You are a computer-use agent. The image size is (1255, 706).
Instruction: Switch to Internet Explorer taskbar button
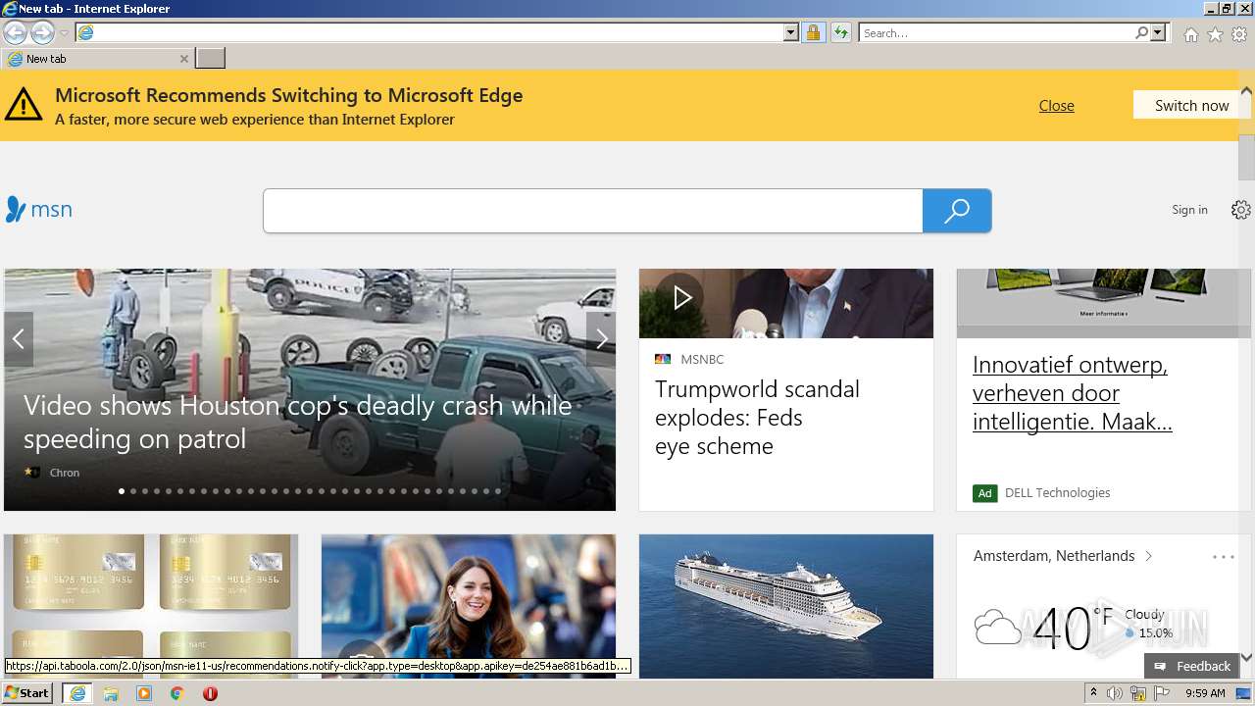click(77, 693)
